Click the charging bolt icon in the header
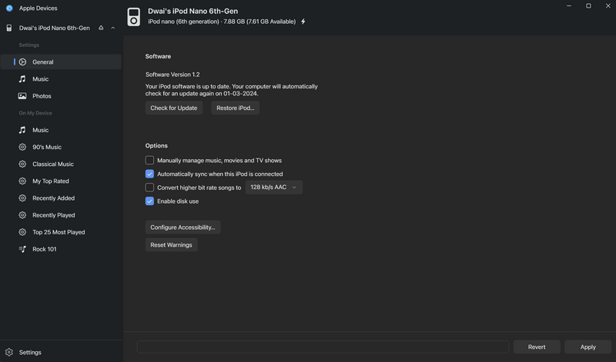The width and height of the screenshot is (616, 362). (x=303, y=22)
